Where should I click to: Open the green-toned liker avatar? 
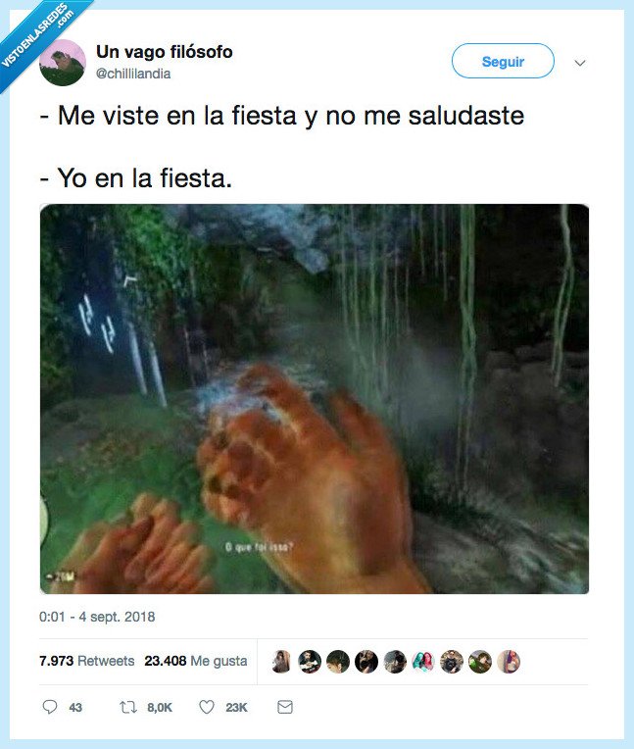pyautogui.click(x=480, y=662)
